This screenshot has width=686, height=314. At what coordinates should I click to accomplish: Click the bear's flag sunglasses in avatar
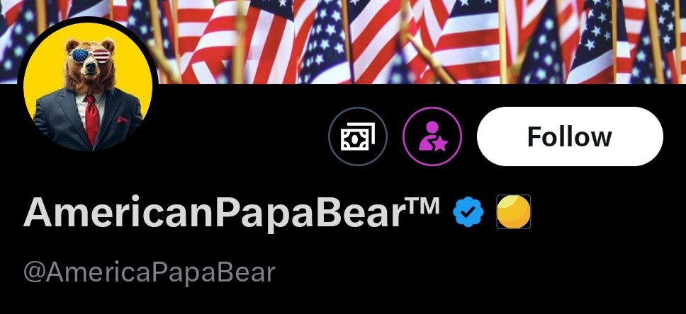[90, 56]
